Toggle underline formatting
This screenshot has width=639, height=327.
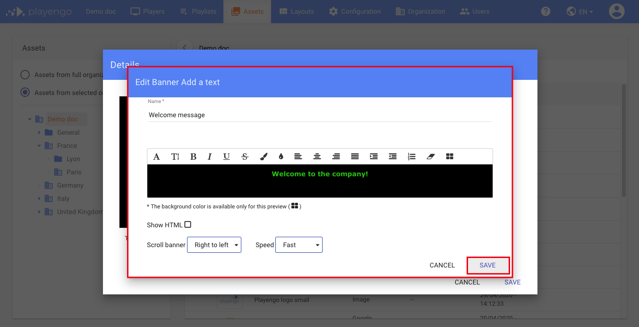click(x=227, y=156)
